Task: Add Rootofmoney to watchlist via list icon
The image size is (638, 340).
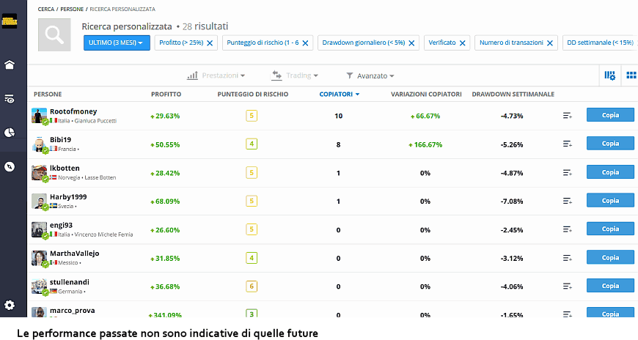Action: pyautogui.click(x=567, y=116)
